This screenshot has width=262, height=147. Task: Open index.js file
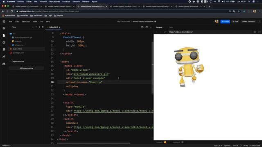click(x=18, y=41)
